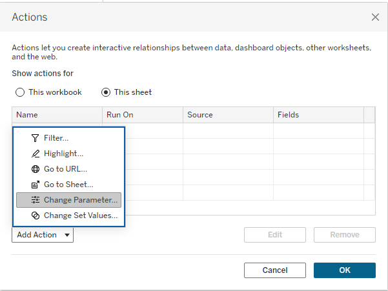Click the Filter funnel icon
Viewport: 388px width, 291px height.
click(36, 138)
